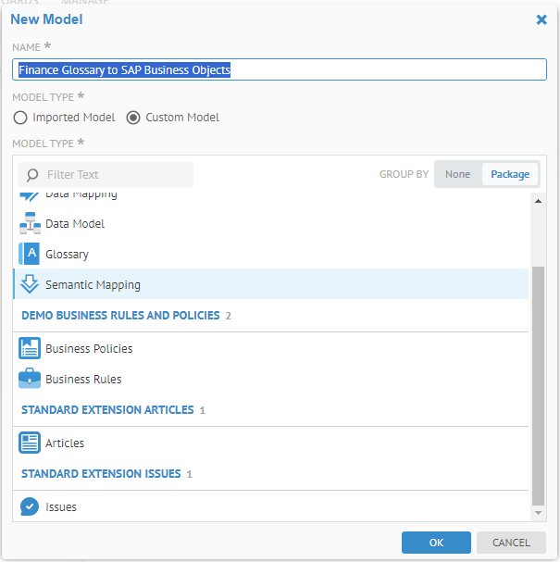
Task: Click the Data Mapping model type icon
Action: (30, 195)
